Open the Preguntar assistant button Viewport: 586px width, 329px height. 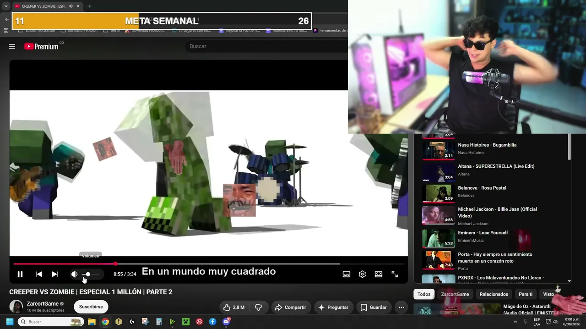click(333, 308)
